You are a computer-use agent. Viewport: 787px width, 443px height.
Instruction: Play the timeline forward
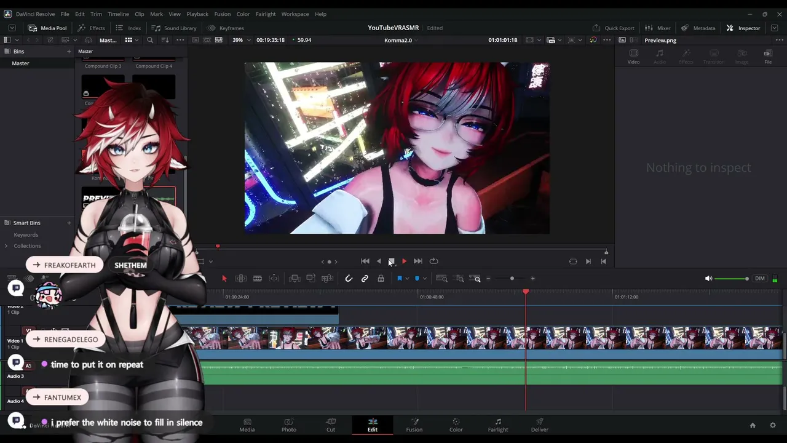(x=404, y=261)
